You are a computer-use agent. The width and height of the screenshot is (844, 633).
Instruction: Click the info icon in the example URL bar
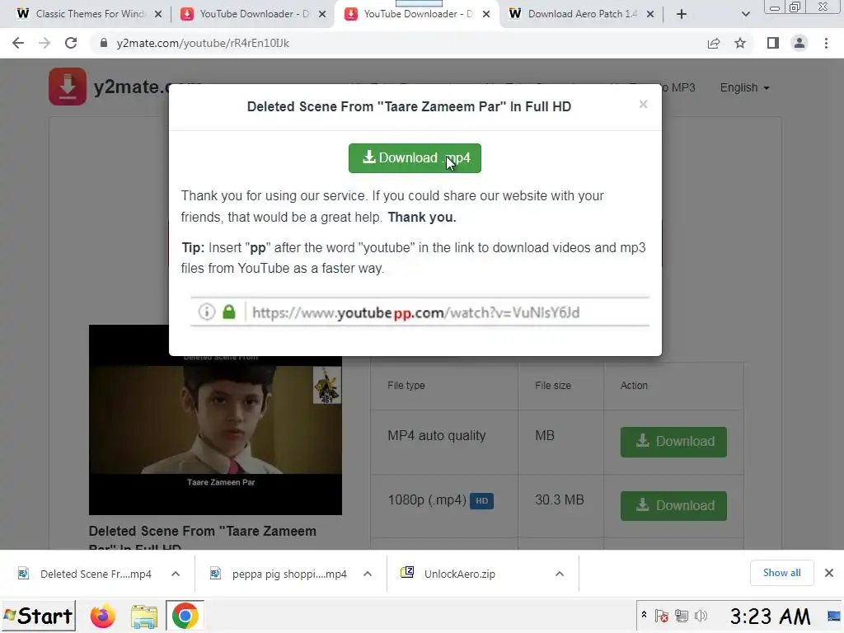[207, 312]
